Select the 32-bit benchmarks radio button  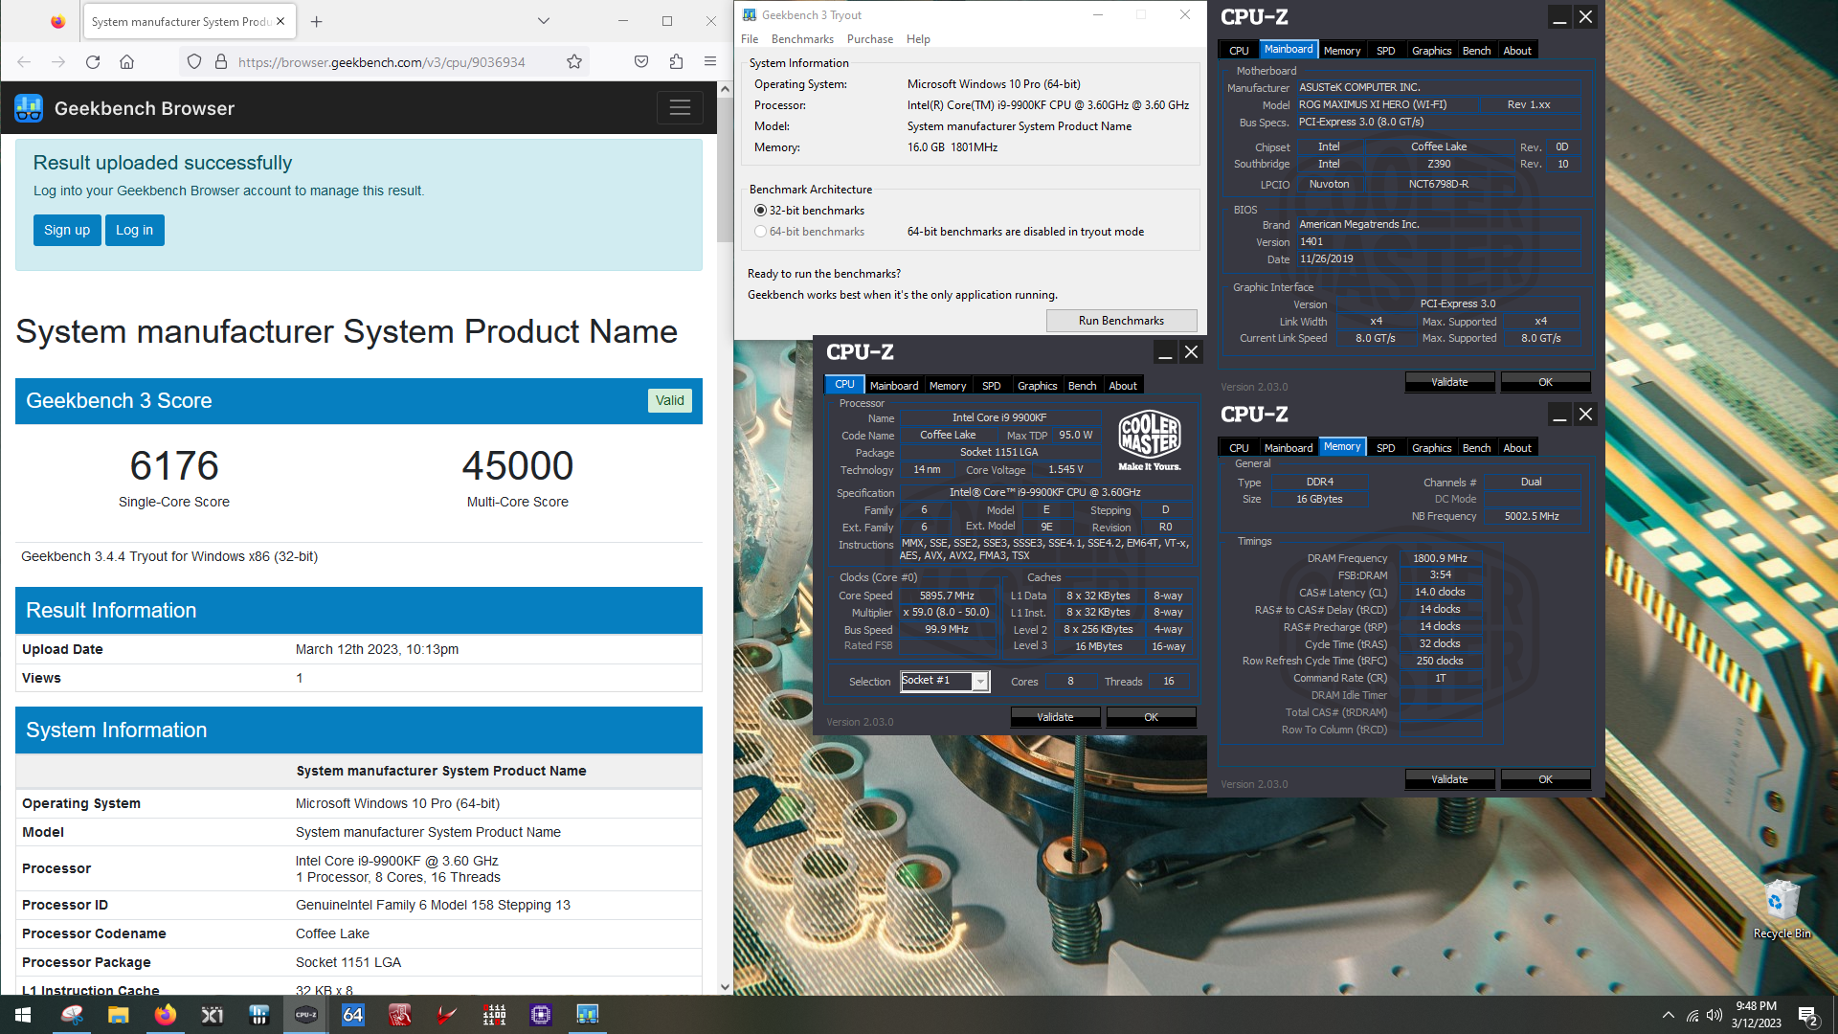[760, 211]
